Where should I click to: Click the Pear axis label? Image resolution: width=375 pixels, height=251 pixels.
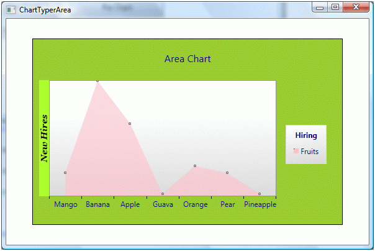tap(228, 204)
